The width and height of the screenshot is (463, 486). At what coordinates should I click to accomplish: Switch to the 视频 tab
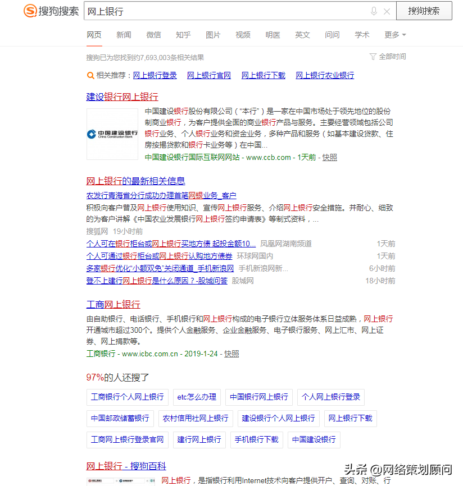click(243, 35)
